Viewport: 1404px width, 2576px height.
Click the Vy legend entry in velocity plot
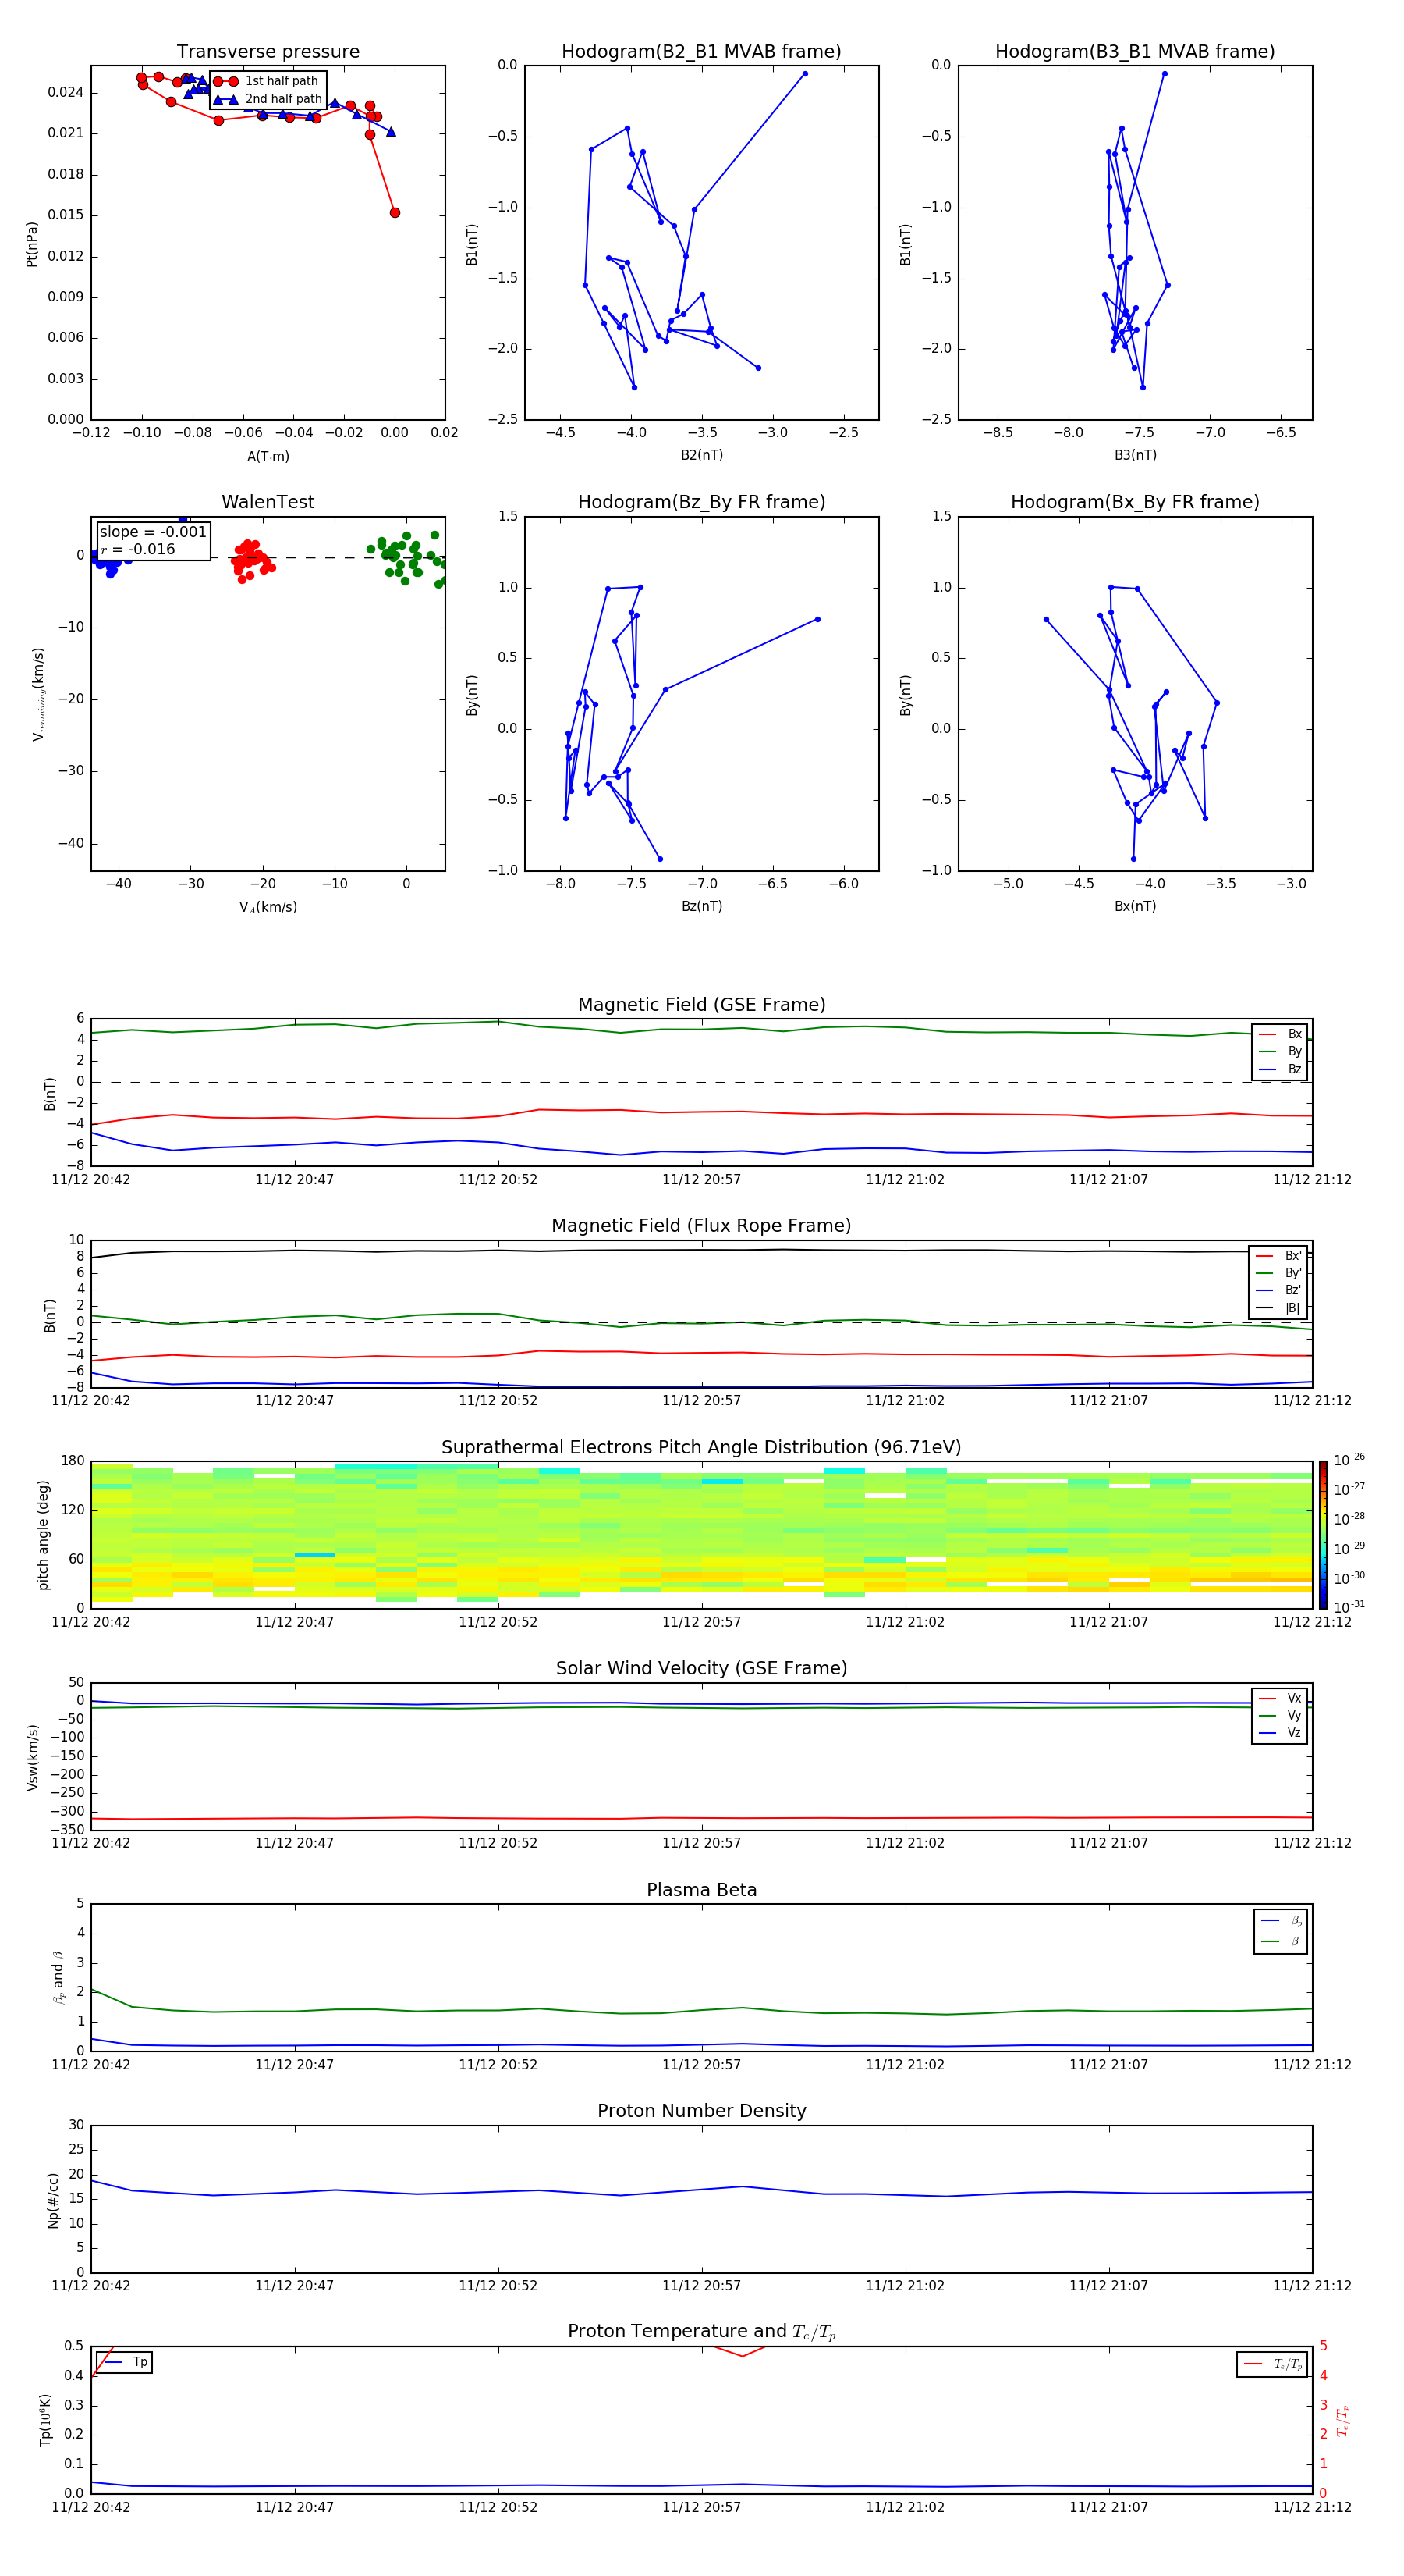pos(1280,1715)
